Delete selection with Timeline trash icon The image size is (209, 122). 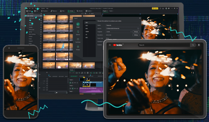point(88,73)
